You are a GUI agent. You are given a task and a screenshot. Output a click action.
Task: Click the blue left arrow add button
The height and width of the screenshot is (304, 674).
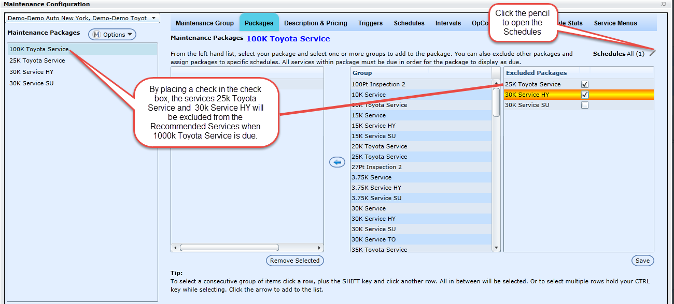pos(337,162)
